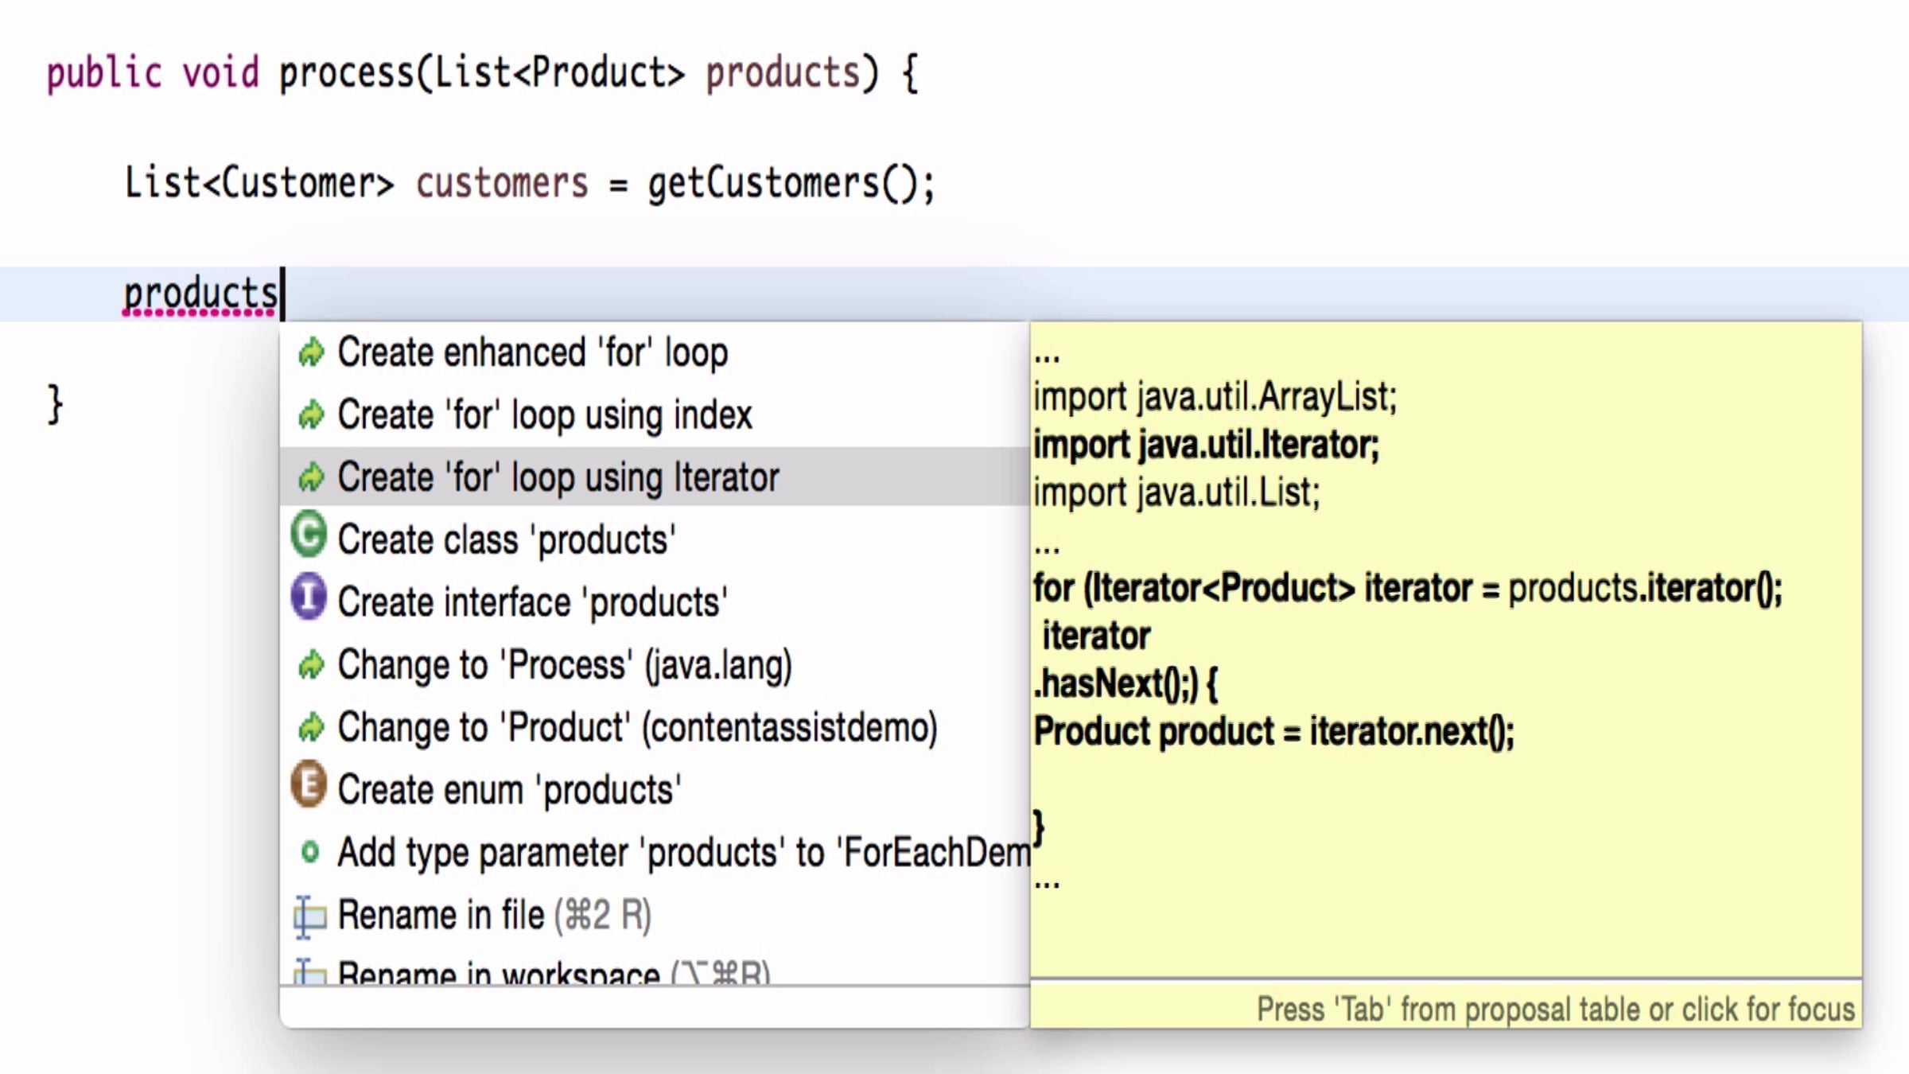Click purple I interface icon for 'products'
The image size is (1909, 1074).
point(309,597)
